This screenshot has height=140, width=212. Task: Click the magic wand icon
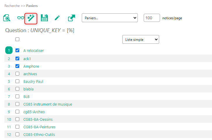31,18
